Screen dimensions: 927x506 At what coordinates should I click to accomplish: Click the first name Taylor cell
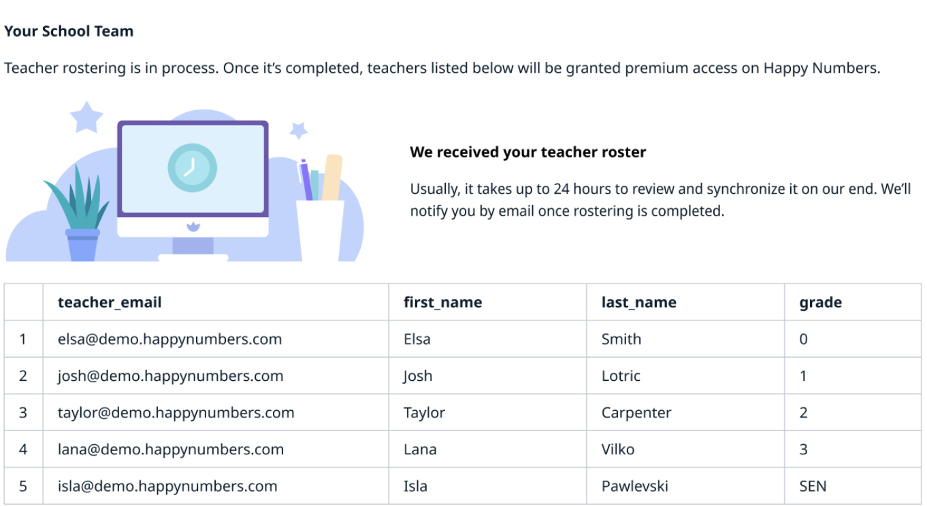[424, 413]
